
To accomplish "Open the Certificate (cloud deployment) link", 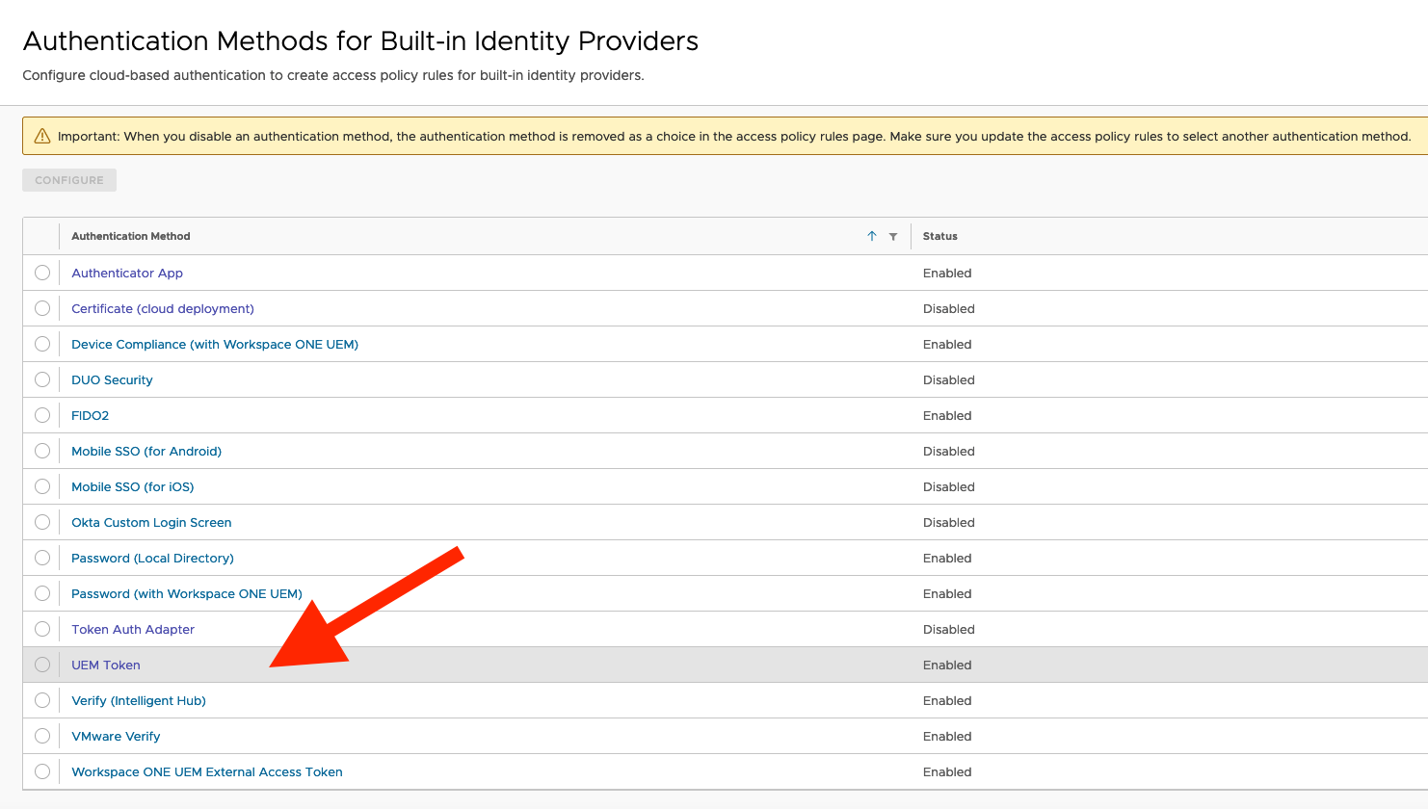I will [163, 309].
